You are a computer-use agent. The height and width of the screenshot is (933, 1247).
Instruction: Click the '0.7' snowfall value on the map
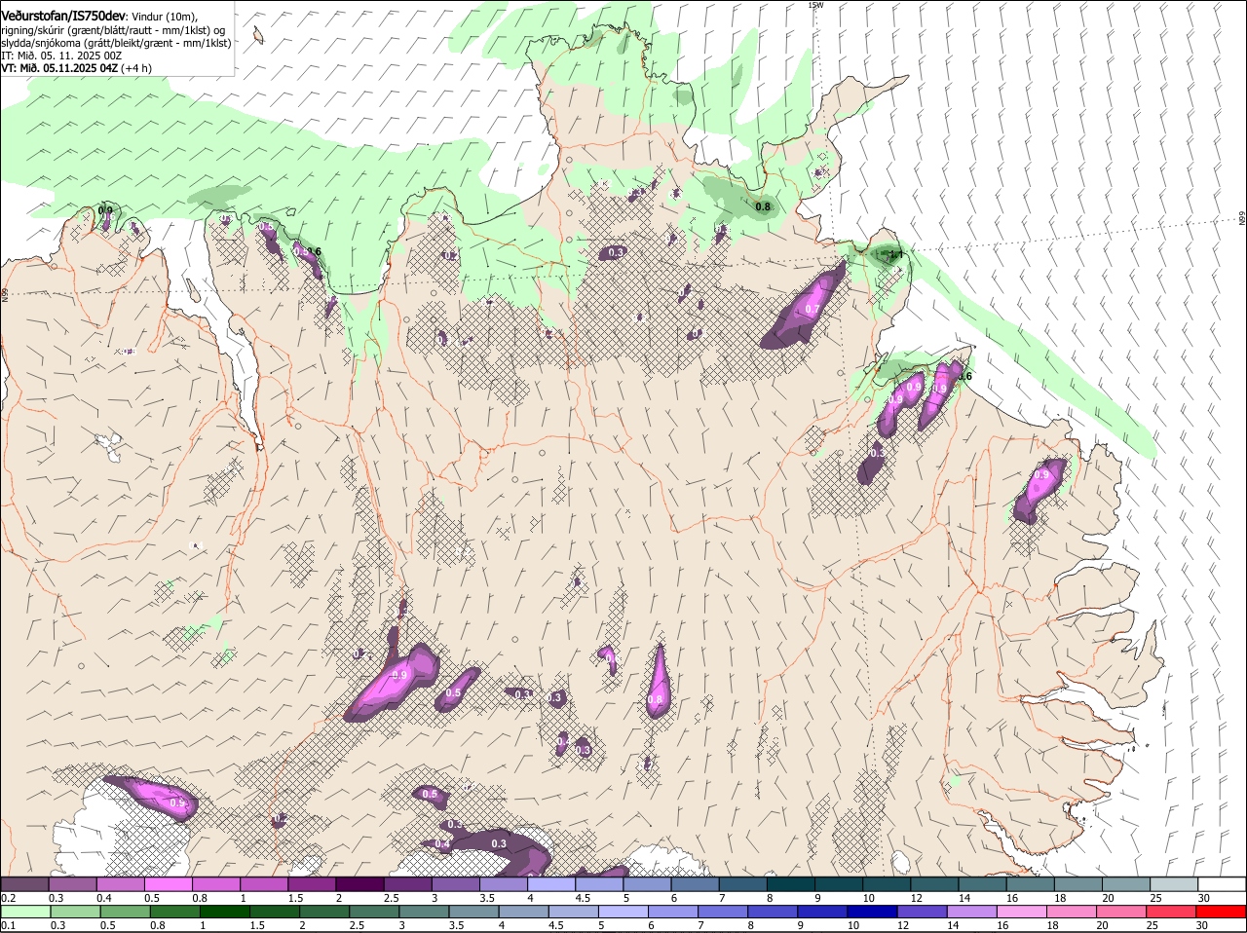813,310
